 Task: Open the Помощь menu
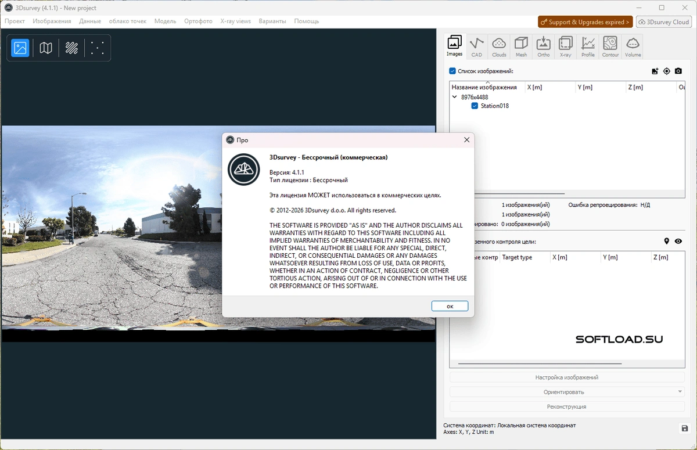[x=306, y=21]
